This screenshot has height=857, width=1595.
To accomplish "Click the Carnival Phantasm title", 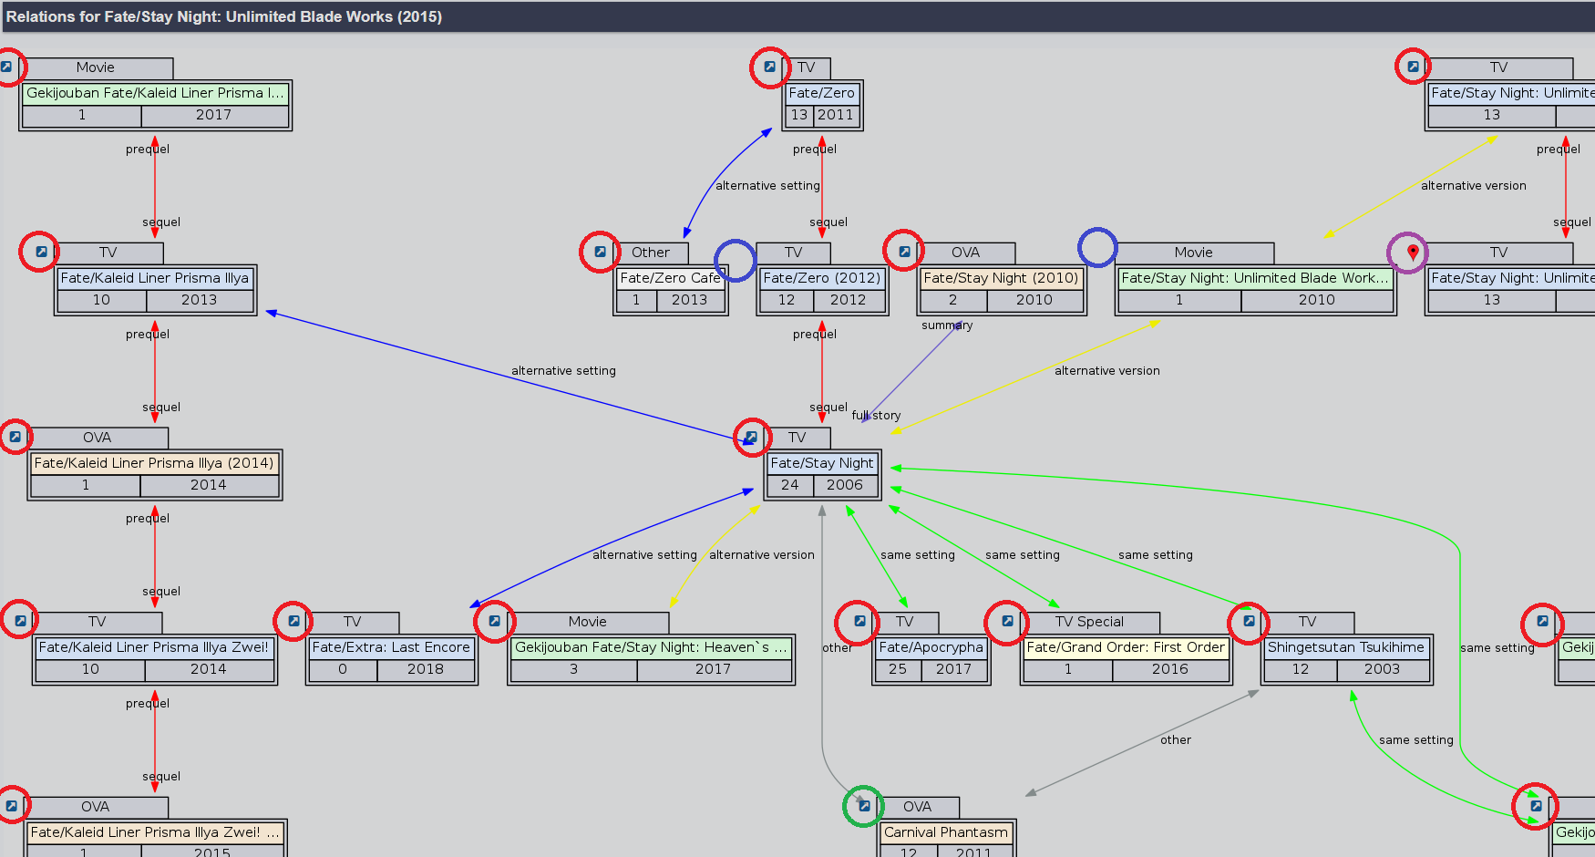I will 946,832.
